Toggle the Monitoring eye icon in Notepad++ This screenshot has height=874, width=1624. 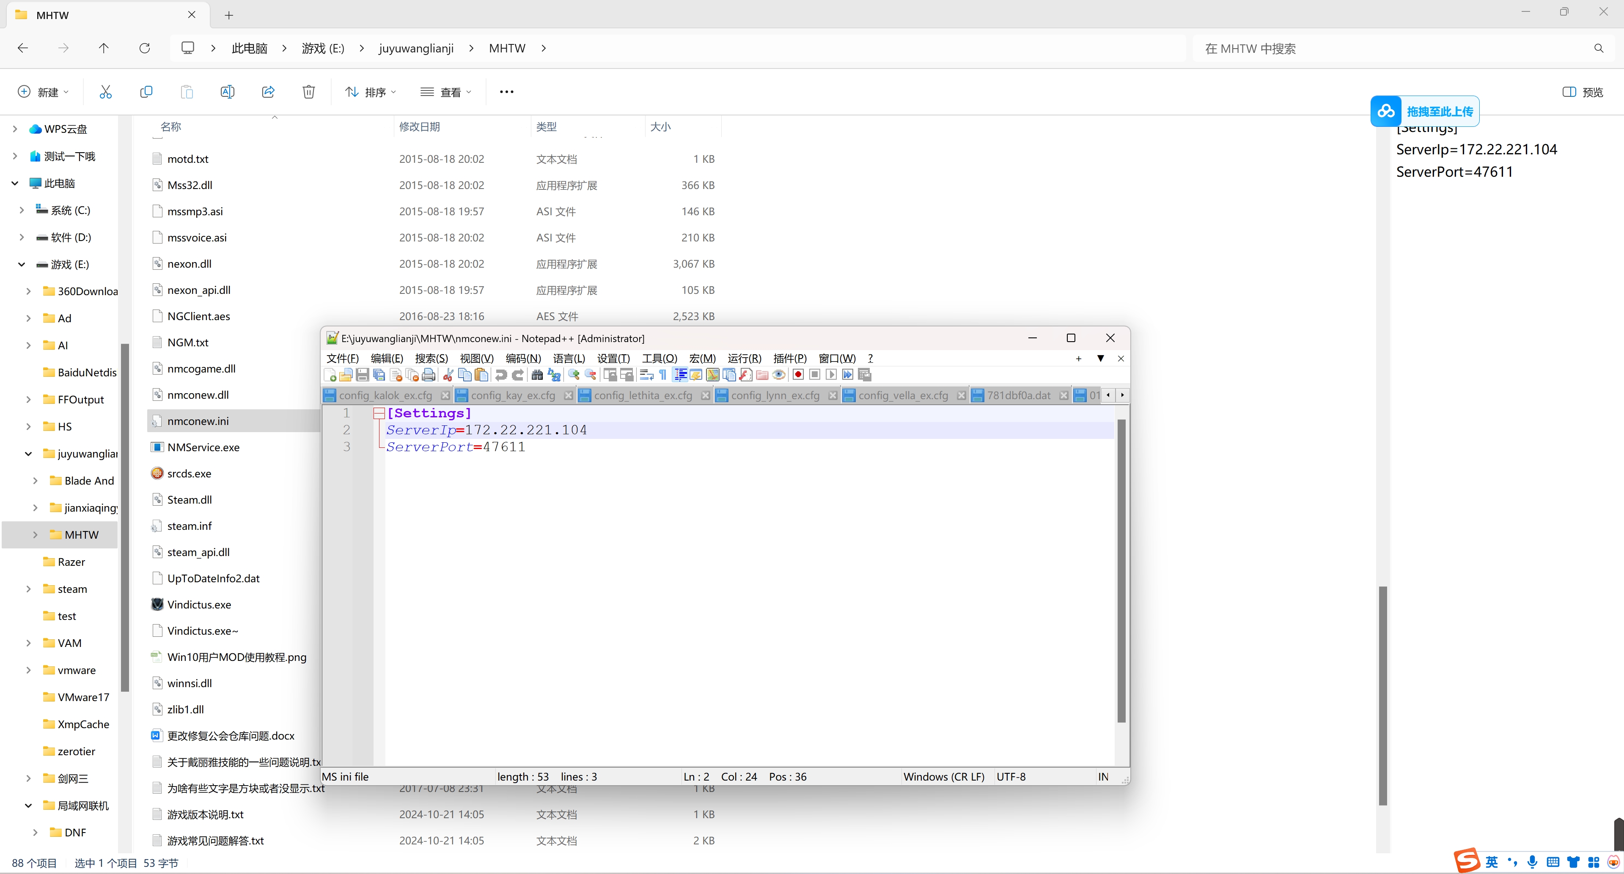[x=779, y=375]
